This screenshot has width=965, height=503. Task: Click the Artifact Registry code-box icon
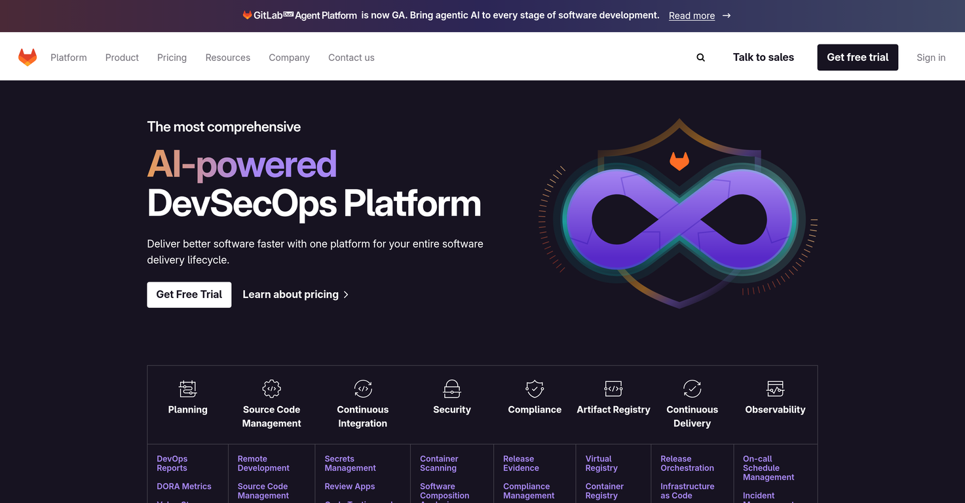pos(613,388)
